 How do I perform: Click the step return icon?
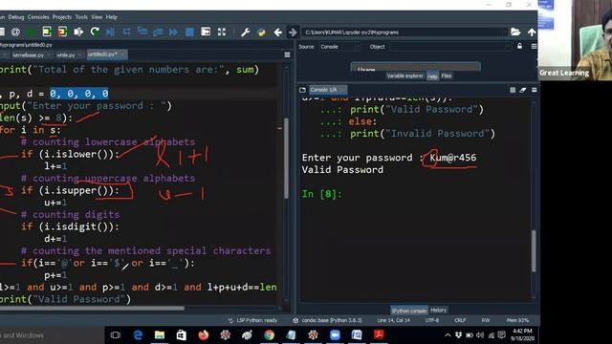[158, 32]
